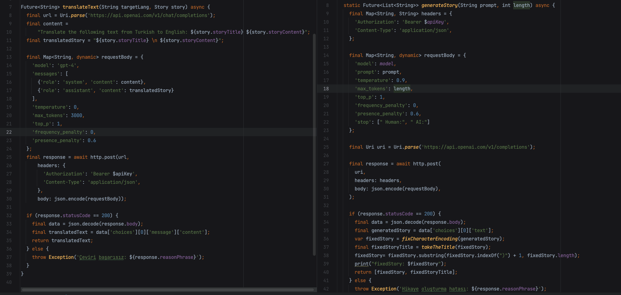621x295 pixels.
Task: Click the translateText function name
Action: coord(81,7)
